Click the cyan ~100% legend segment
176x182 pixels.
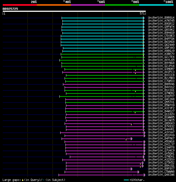(156, 5)
